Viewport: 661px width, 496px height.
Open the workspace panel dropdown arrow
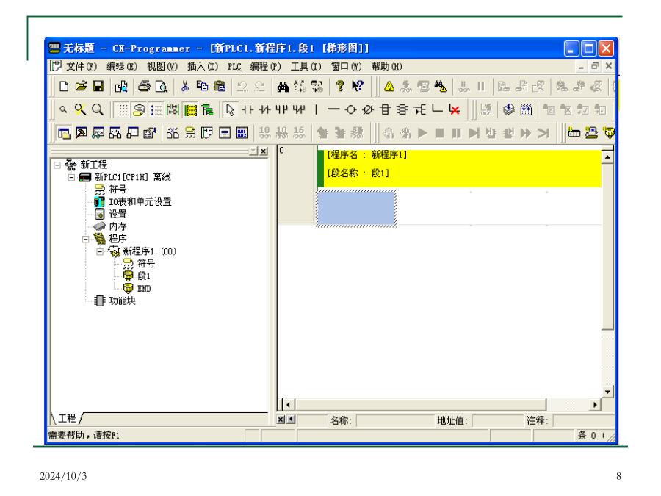[x=253, y=151]
